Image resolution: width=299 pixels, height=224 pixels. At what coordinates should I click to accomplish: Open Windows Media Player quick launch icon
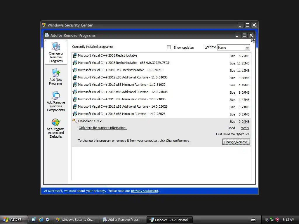pos(48,219)
